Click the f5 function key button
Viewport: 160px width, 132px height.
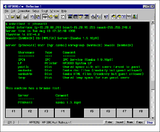click(92, 113)
